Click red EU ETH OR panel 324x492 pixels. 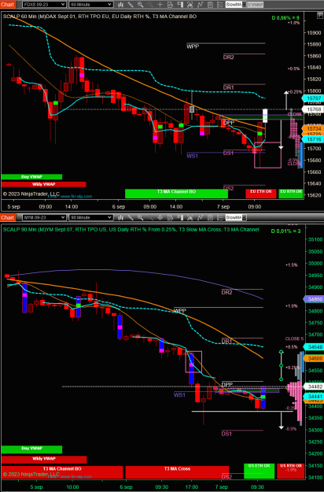261,194
